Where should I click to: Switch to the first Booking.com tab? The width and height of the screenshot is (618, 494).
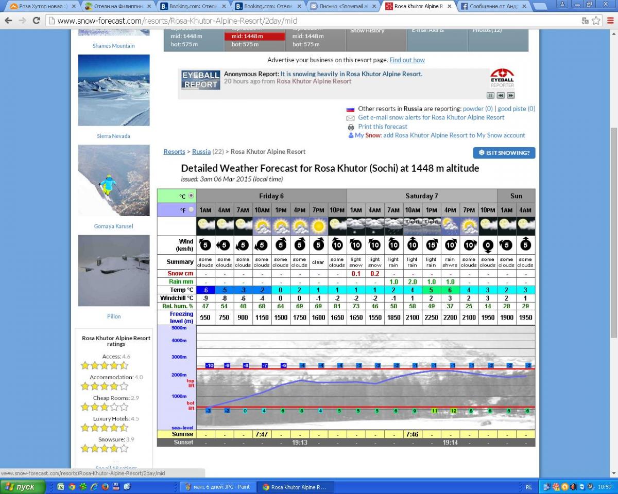193,6
